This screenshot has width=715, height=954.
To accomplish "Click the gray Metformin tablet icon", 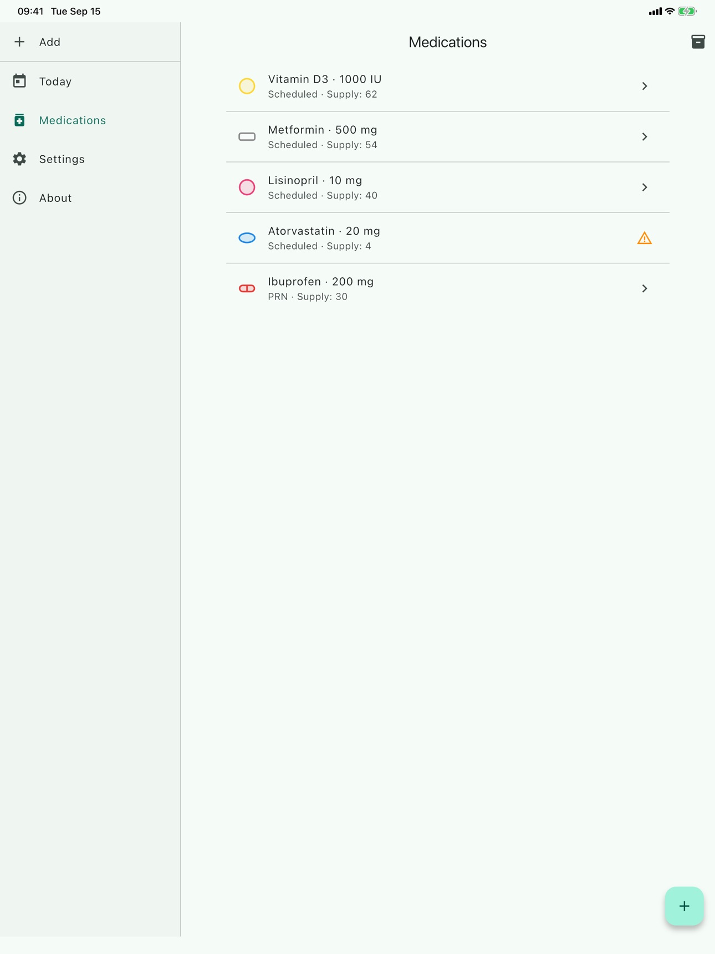I will click(x=247, y=136).
